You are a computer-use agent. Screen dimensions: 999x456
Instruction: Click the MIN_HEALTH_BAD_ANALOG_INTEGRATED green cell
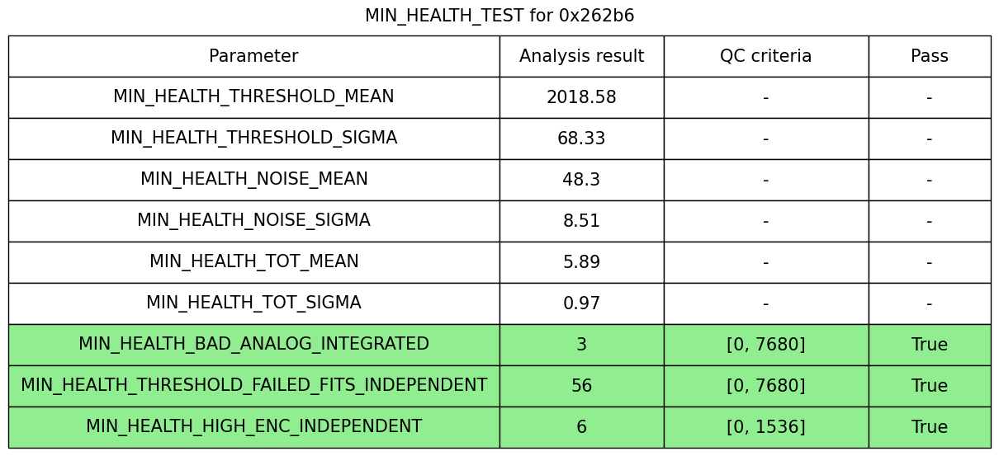click(x=253, y=345)
